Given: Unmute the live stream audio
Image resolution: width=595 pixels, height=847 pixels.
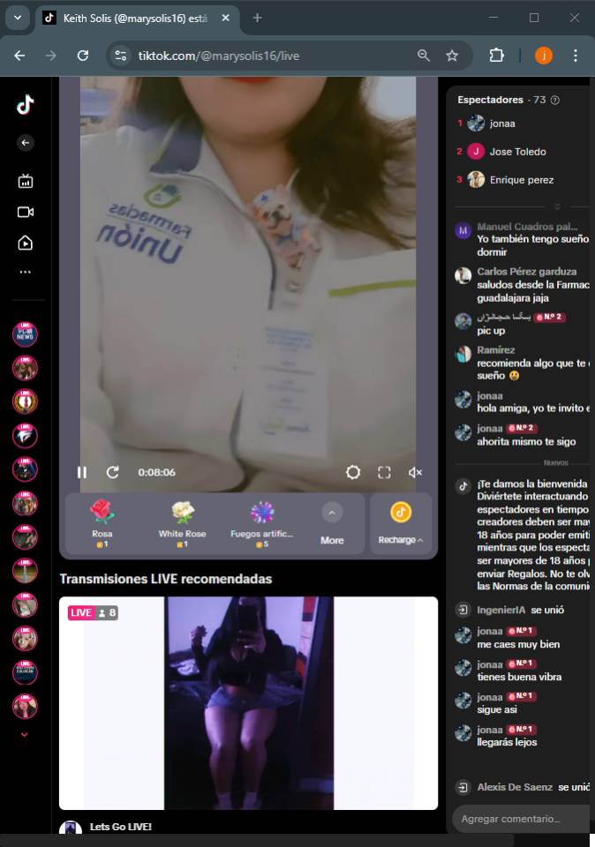Looking at the screenshot, I should [415, 472].
